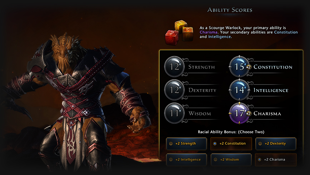
Task: Click the dragonborn character model preview
Action: 77,101
